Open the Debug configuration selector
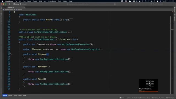This screenshot has height=99, width=176. [16, 4]
